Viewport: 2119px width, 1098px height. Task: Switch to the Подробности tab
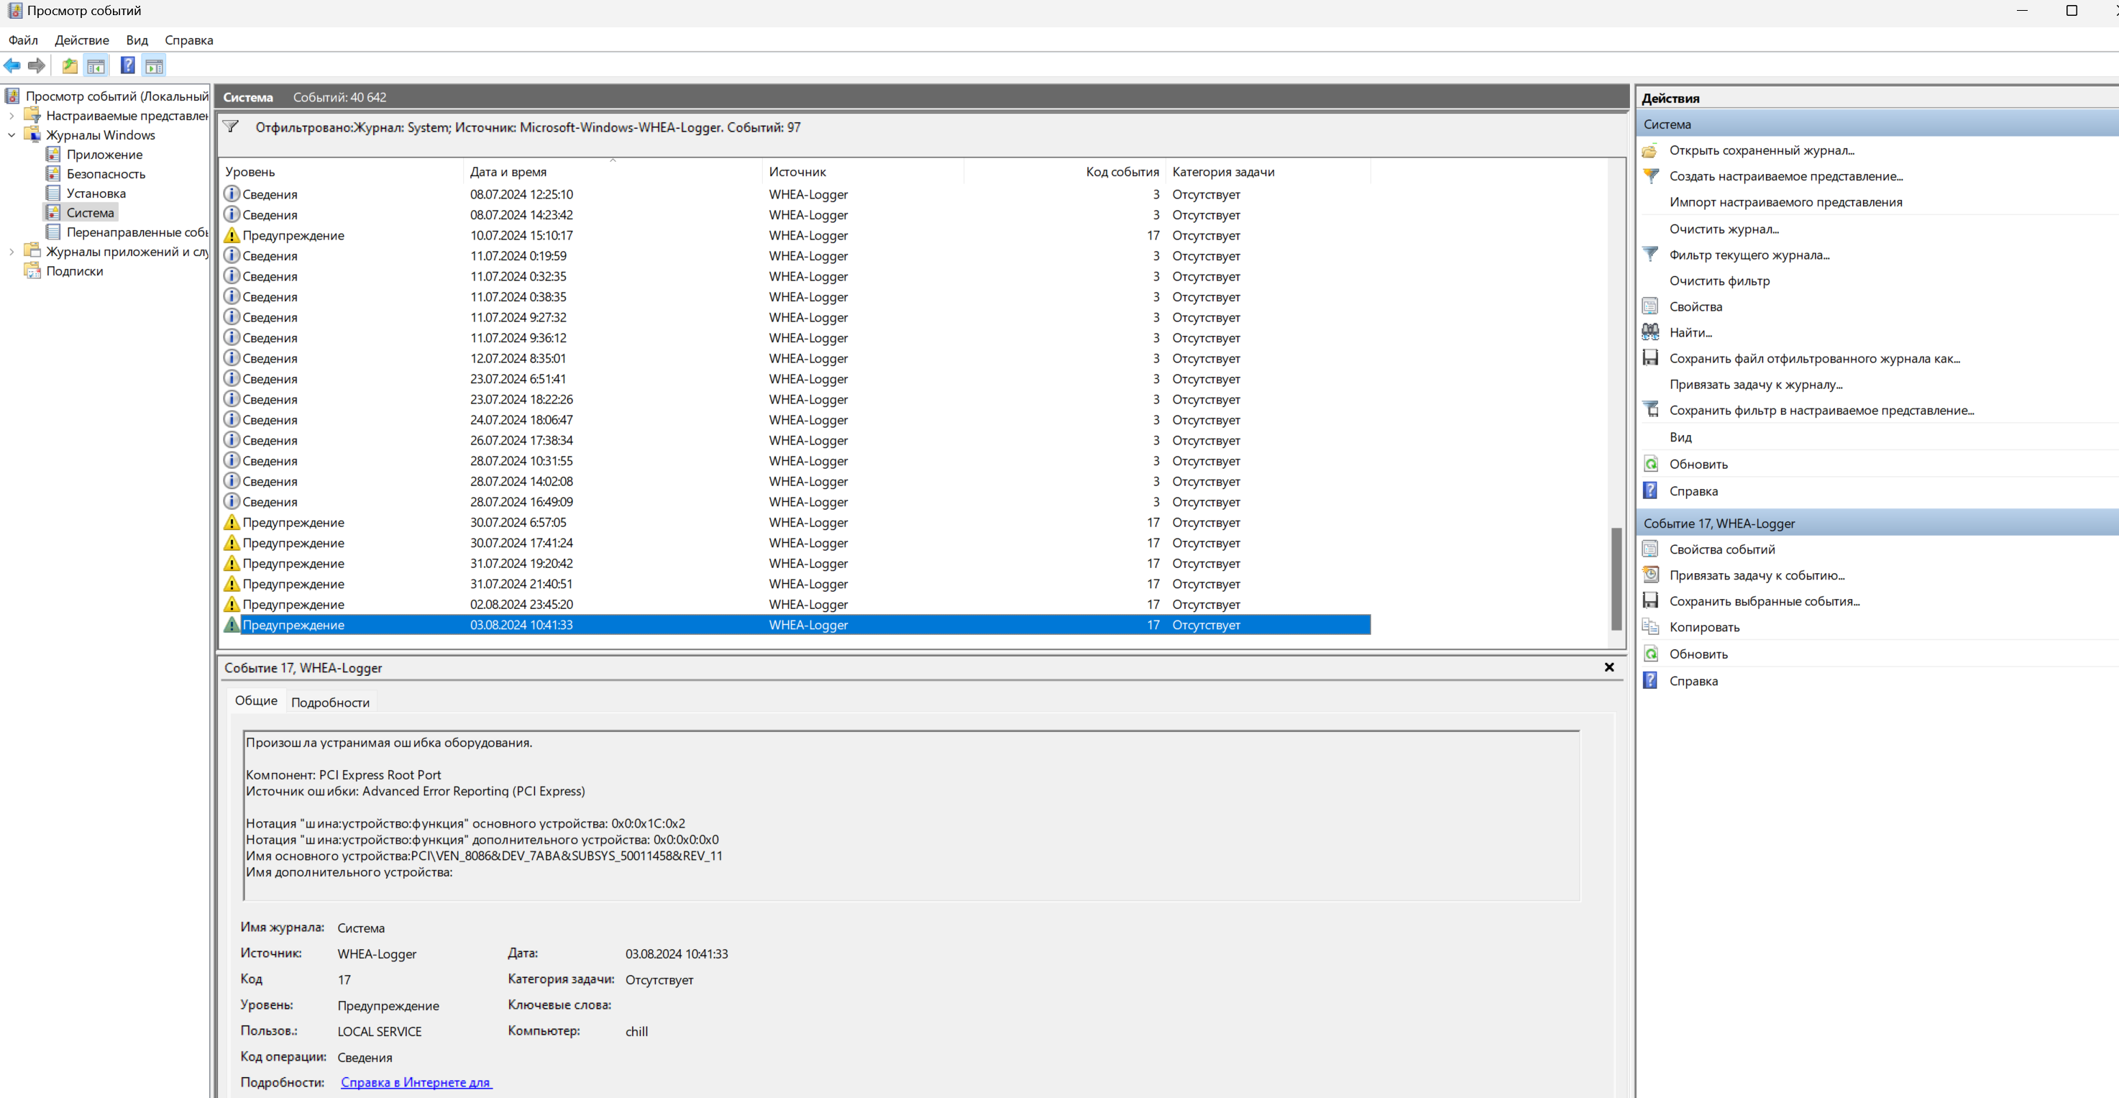(x=330, y=703)
